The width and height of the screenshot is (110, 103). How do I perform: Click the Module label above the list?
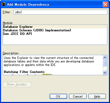[8, 23]
